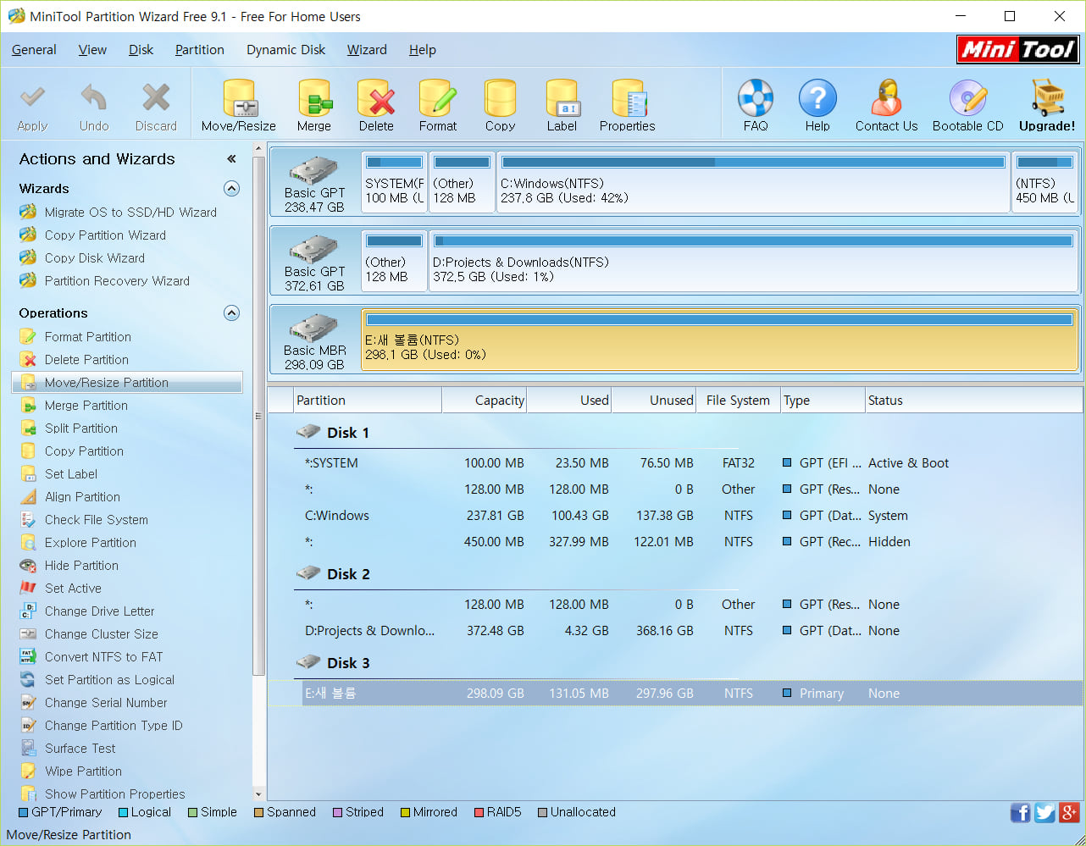Sort by Capacity column header
Screen dimensions: 1086x846
point(485,401)
